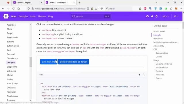Open Breadcrumb in sidebar
This screenshot has height=104, width=184.
[x=12, y=37]
